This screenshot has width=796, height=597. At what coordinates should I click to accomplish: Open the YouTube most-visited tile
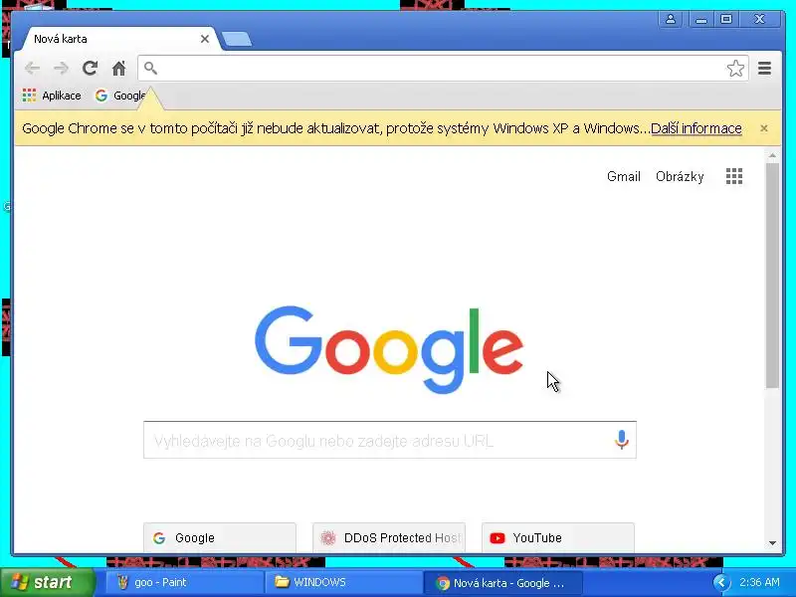(558, 537)
